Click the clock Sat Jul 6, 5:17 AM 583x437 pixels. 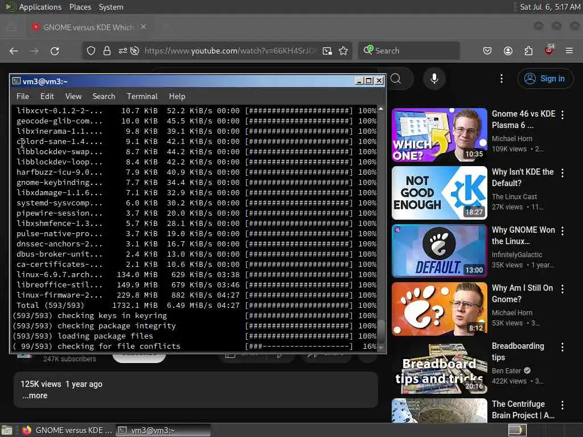point(550,7)
